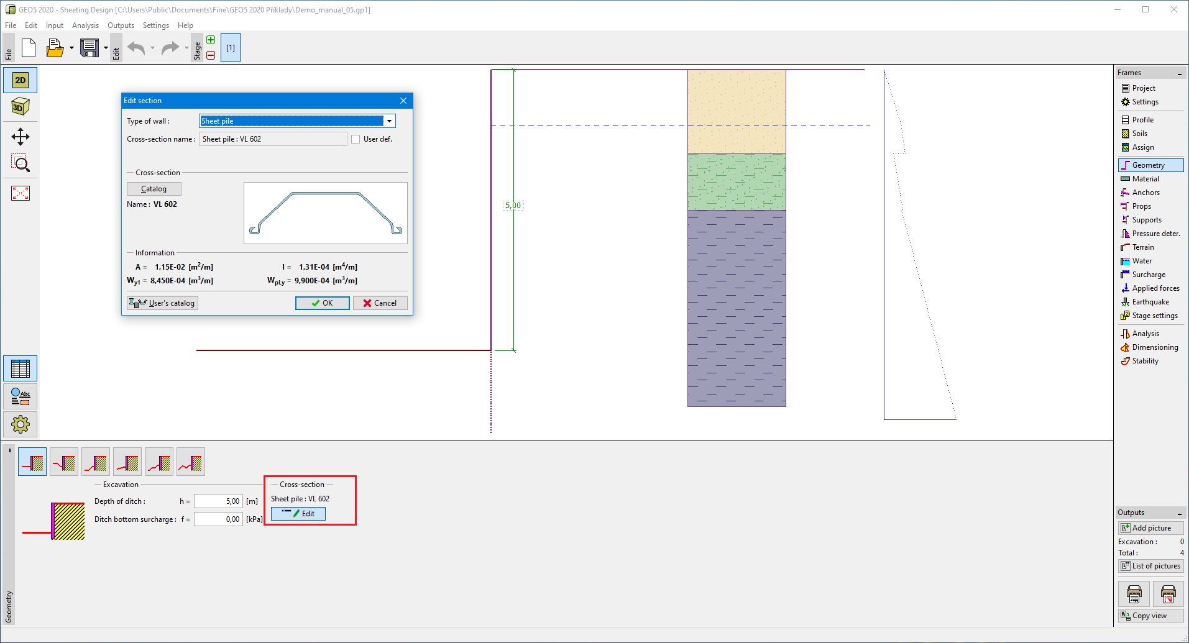Image resolution: width=1189 pixels, height=643 pixels.
Task: Select fifth excavation shape template
Action: [x=159, y=462]
